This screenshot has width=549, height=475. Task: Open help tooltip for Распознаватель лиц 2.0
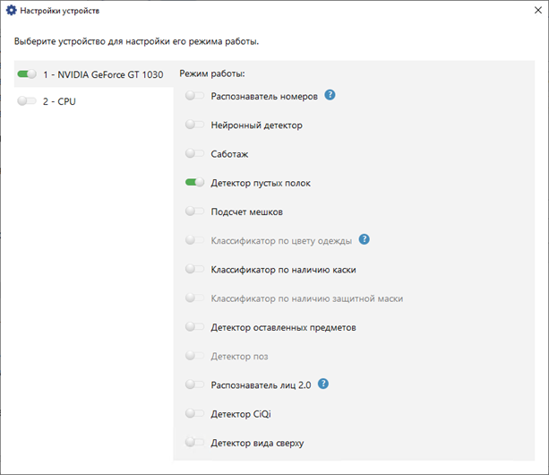coord(324,384)
